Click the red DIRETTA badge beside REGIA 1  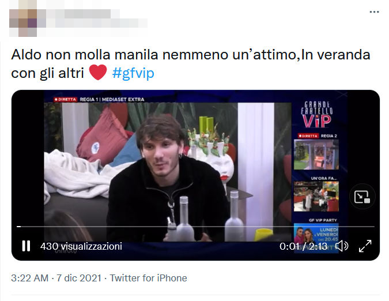point(66,99)
